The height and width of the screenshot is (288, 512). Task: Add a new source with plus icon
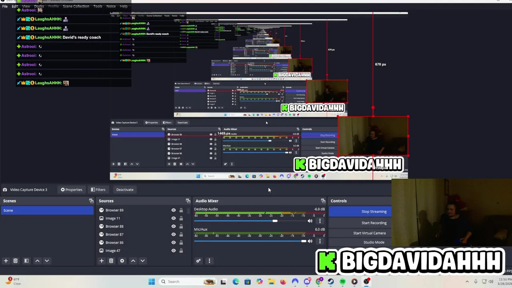(102, 261)
